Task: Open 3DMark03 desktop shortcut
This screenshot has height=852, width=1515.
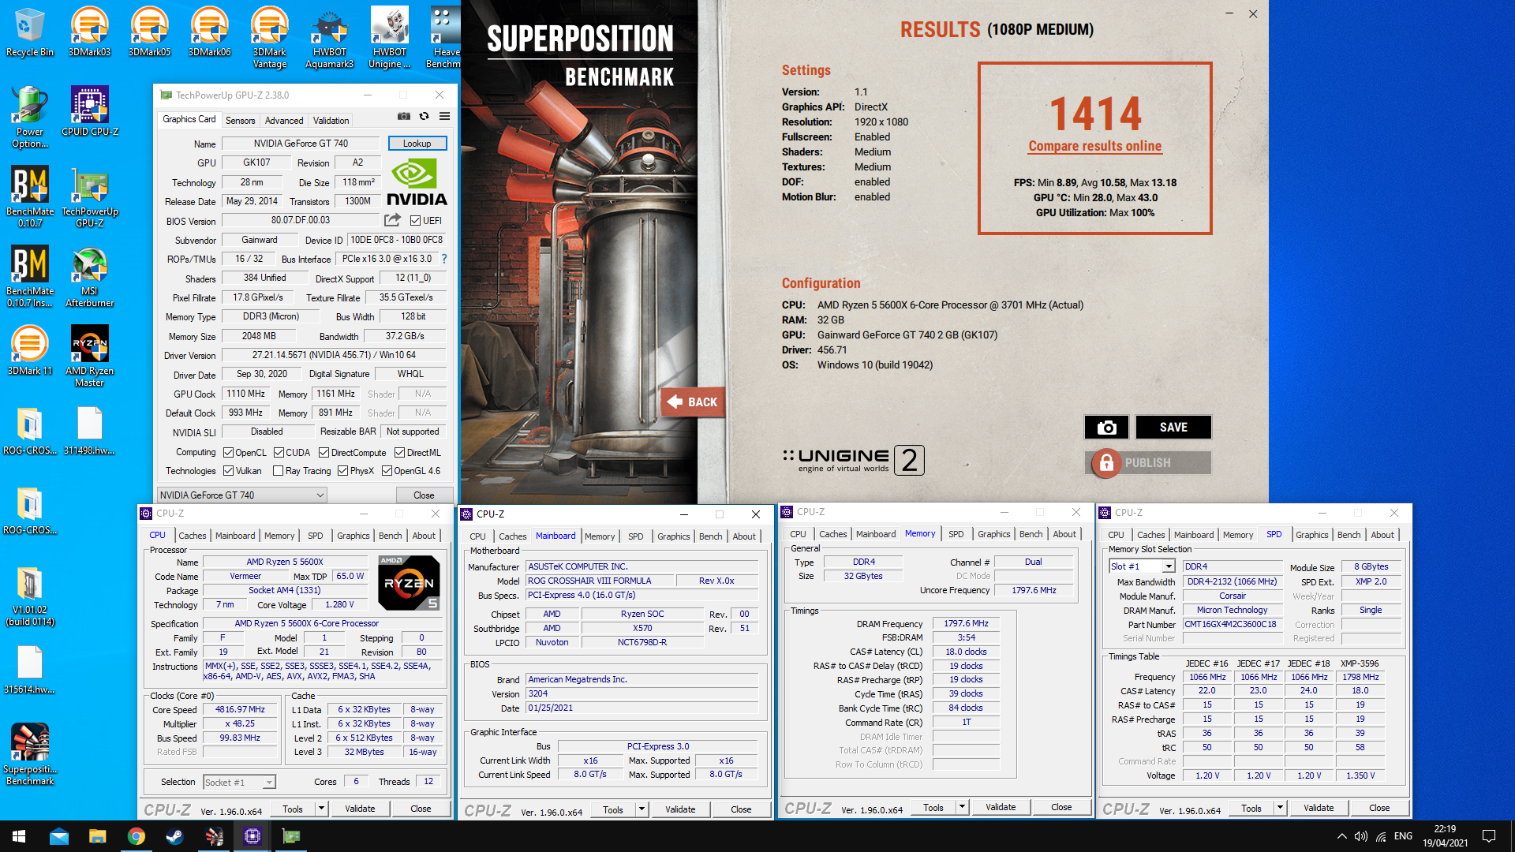Action: coord(90,33)
